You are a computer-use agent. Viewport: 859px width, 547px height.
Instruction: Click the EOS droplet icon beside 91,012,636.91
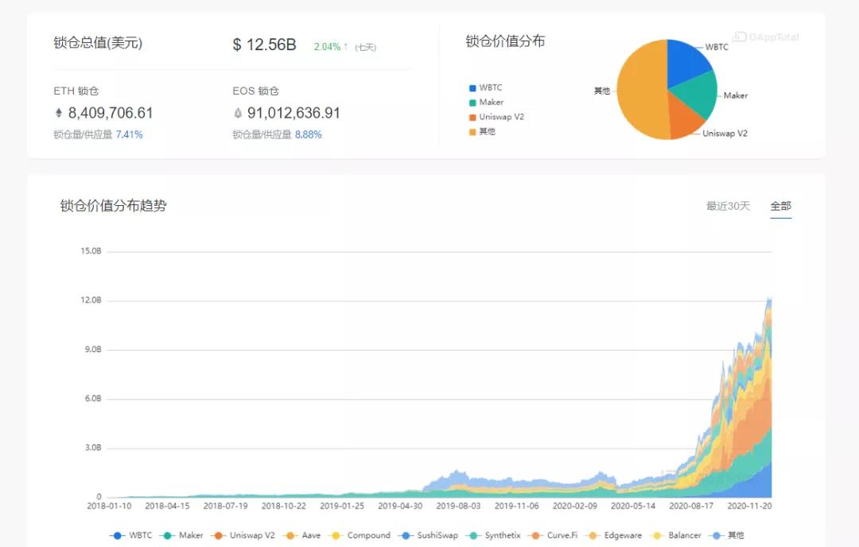[x=239, y=112]
